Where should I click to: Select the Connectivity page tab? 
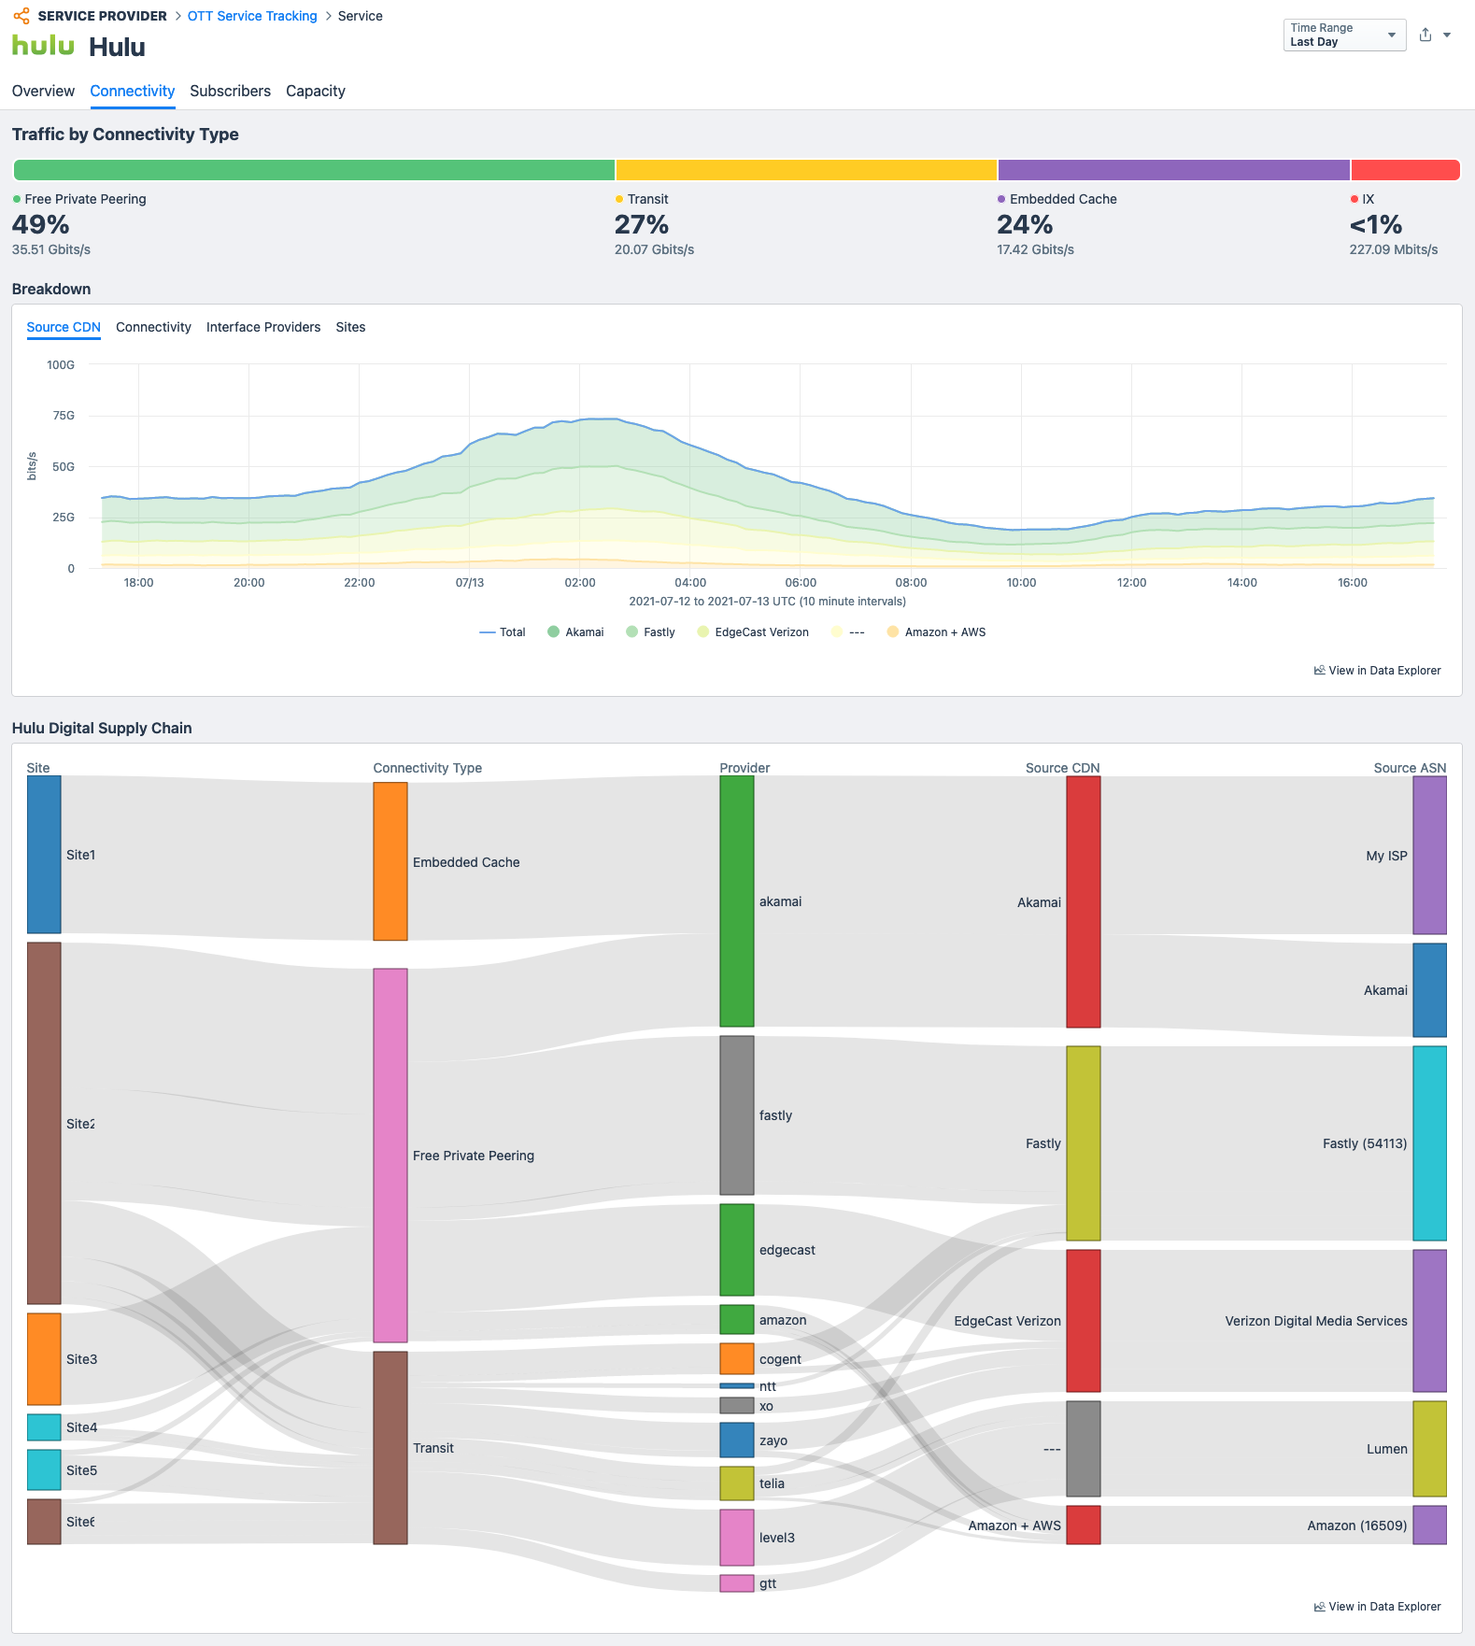(132, 91)
